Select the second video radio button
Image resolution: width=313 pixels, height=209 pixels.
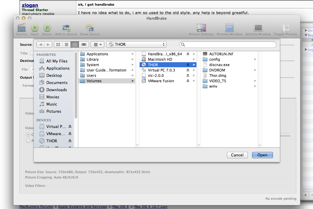28,141
